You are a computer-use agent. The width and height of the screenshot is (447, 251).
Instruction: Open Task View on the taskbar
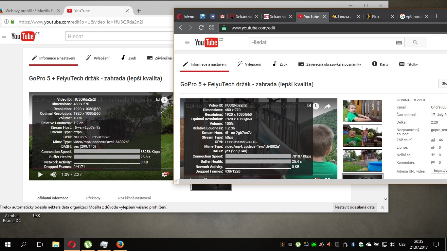point(39,244)
